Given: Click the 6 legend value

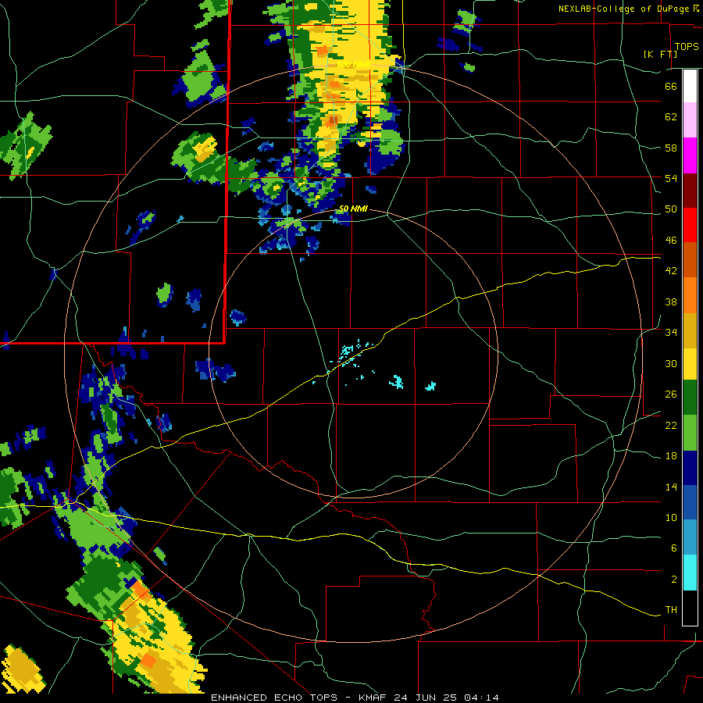Looking at the screenshot, I should [674, 548].
